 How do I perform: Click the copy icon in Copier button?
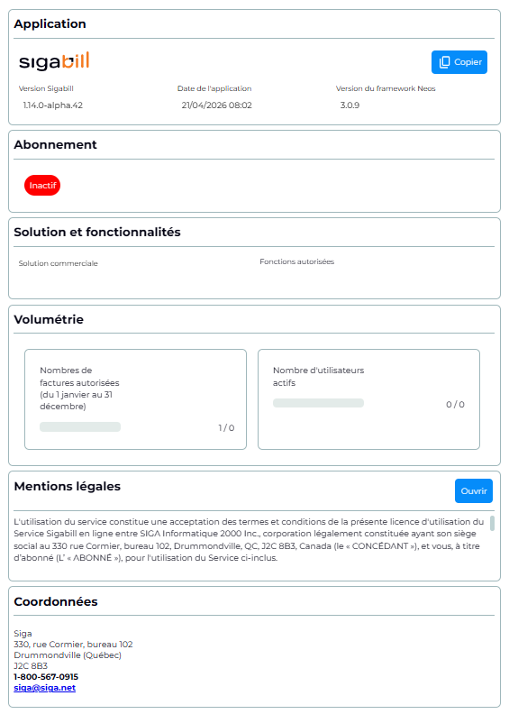coord(444,62)
